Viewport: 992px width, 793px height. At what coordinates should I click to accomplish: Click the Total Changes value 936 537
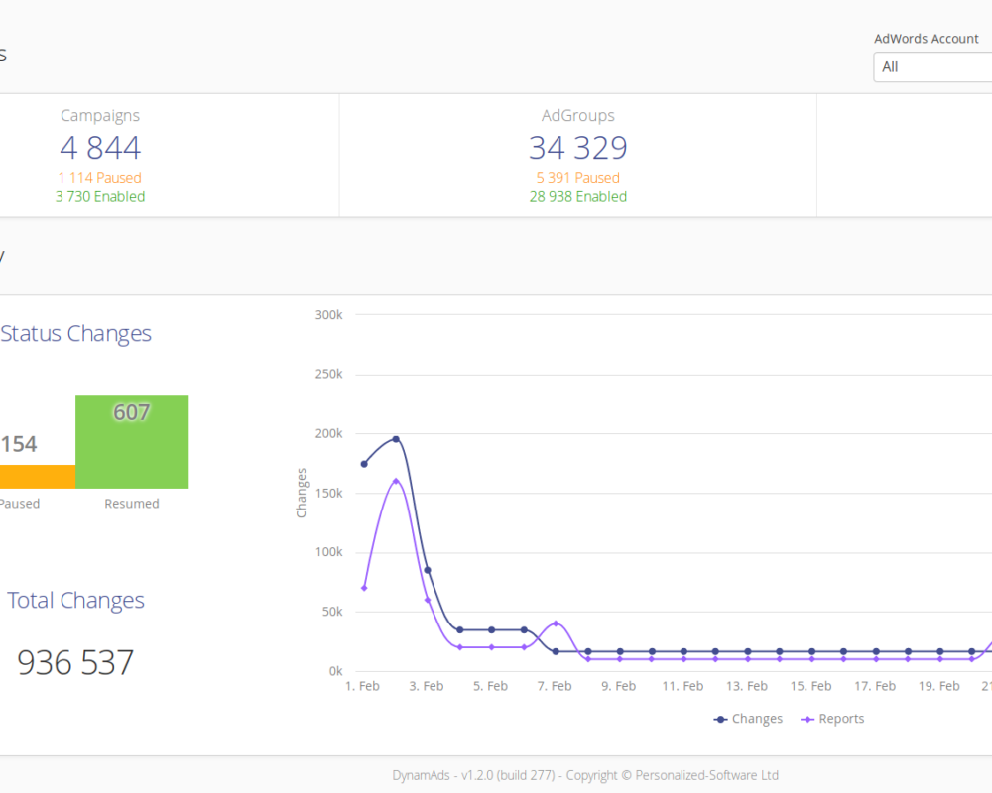[75, 663]
